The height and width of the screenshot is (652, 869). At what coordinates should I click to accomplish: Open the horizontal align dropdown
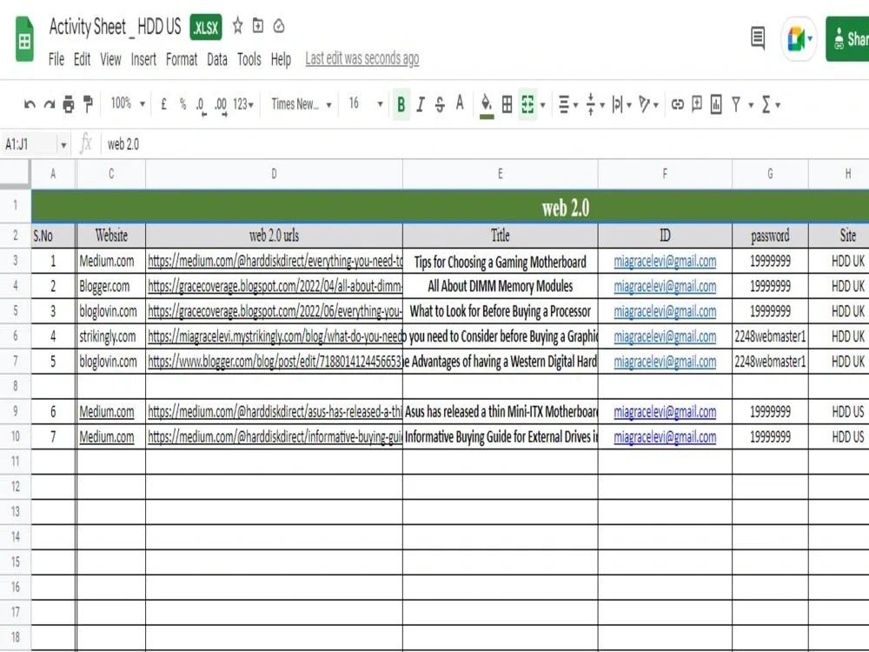(568, 104)
